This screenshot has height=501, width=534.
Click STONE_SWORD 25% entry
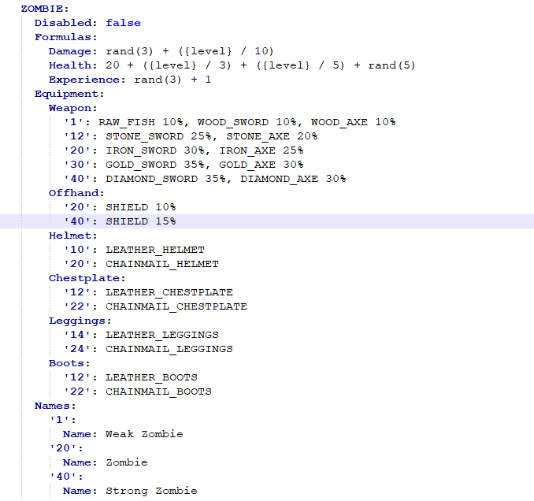158,136
